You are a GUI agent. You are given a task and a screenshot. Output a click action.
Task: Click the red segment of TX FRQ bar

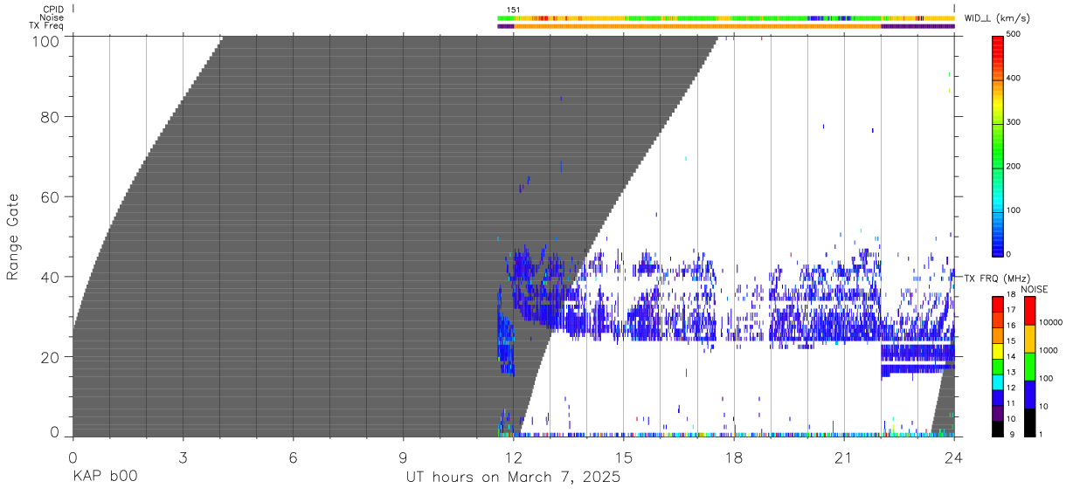click(998, 304)
